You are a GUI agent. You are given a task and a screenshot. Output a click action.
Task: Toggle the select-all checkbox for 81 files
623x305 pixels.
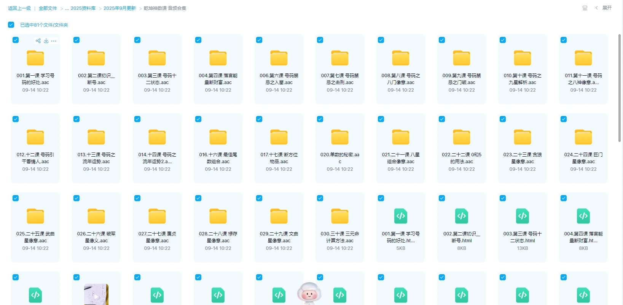11,25
